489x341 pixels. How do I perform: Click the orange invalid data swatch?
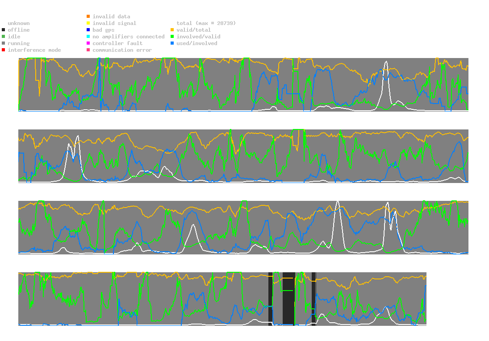pos(88,16)
